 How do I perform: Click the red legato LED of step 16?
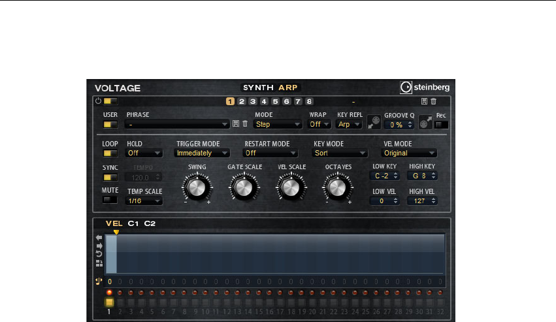click(269, 293)
